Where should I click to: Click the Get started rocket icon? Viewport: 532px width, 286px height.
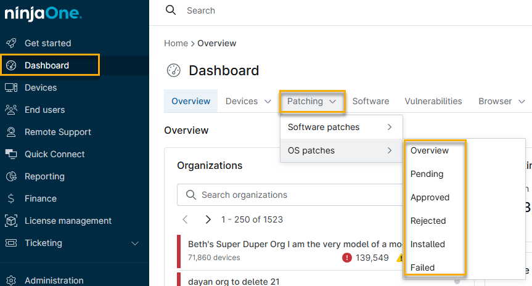coord(11,43)
